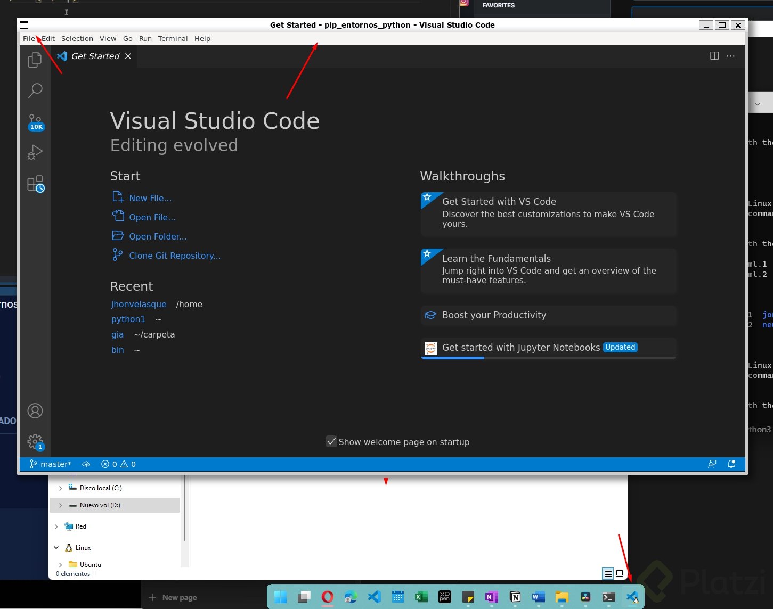Image resolution: width=773 pixels, height=609 pixels.
Task: Open Source Control view with 10K badge
Action: [35, 122]
